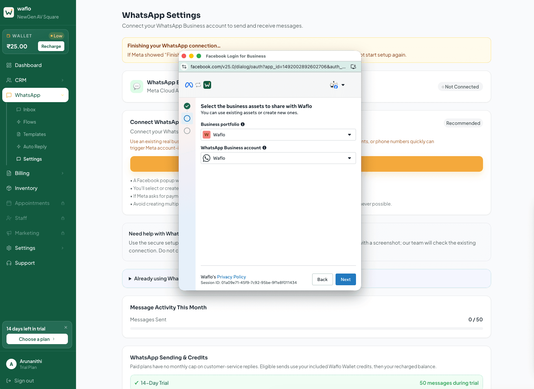Click the Marketing megaphone icon
This screenshot has height=389, width=534.
pos(9,233)
